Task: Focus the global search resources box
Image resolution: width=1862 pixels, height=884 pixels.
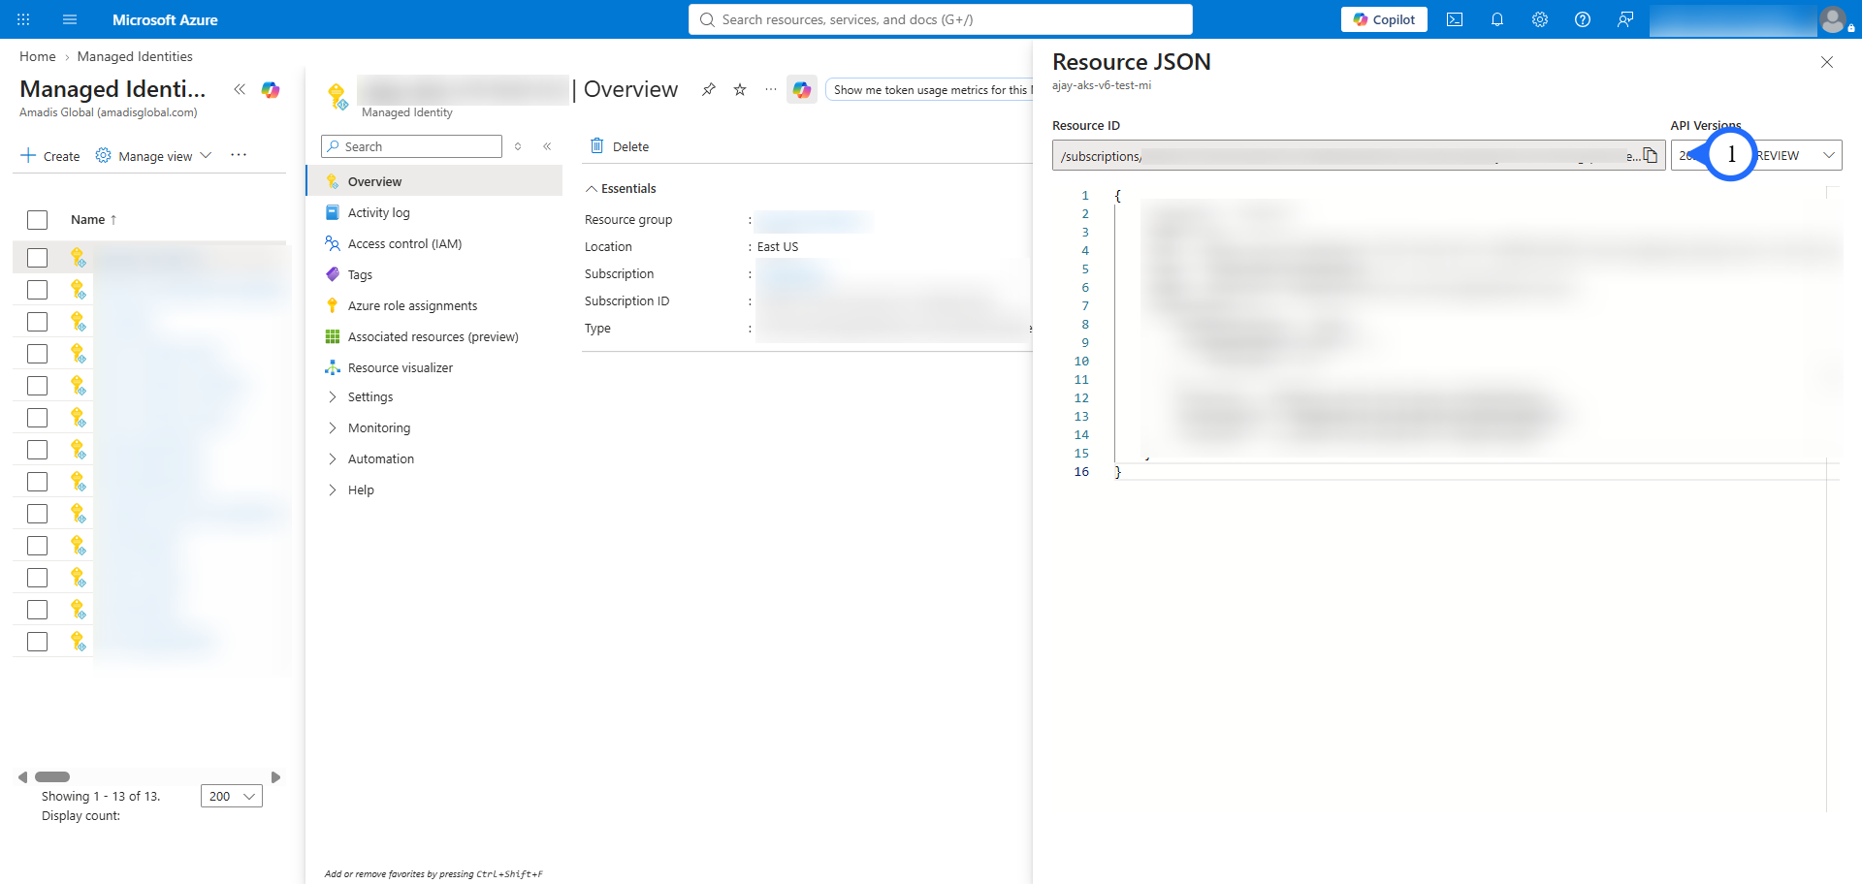Action: pos(941,19)
